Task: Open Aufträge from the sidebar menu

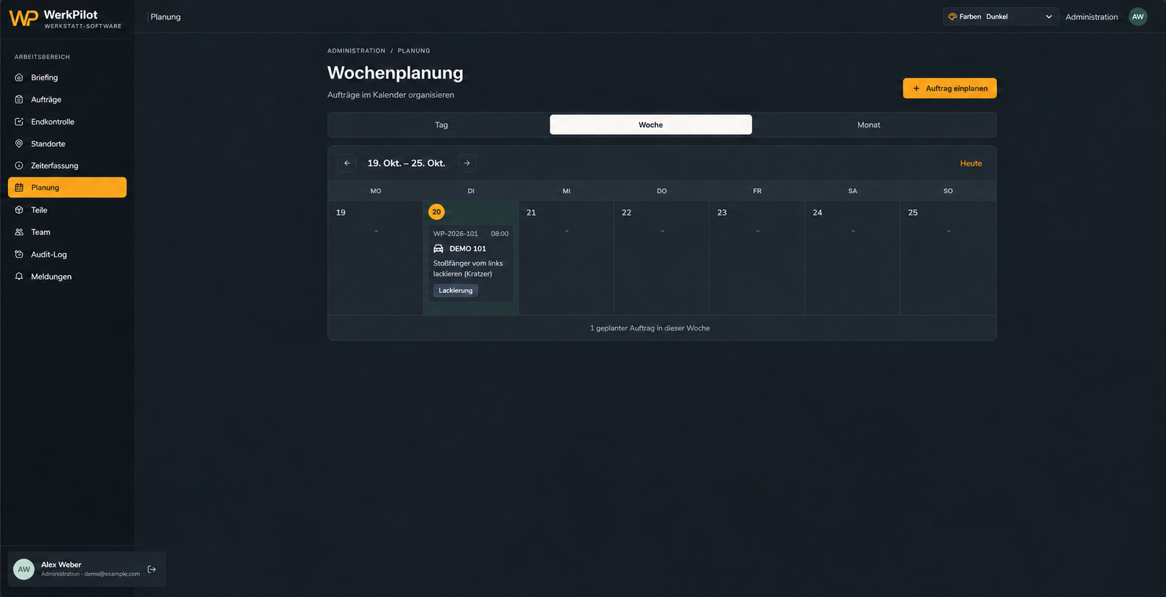Action: 67,100
